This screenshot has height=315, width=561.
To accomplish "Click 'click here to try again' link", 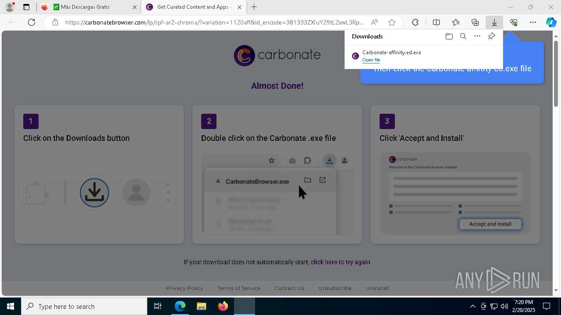I will [341, 262].
